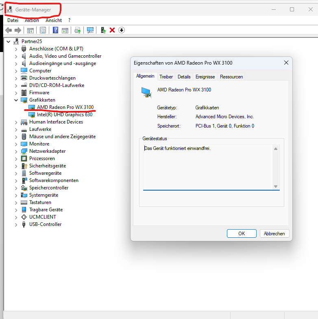The height and width of the screenshot is (319, 318).
Task: Expand Anschlüsse (COM & LPT)
Action: tap(16, 49)
